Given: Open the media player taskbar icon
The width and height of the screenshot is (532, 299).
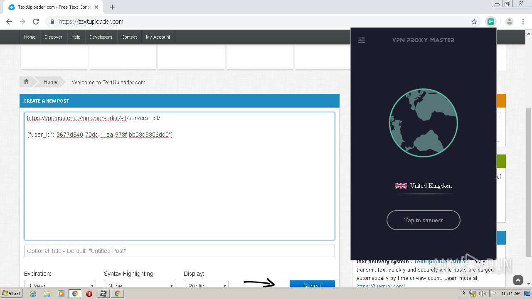Looking at the screenshot, I should click(x=61, y=294).
